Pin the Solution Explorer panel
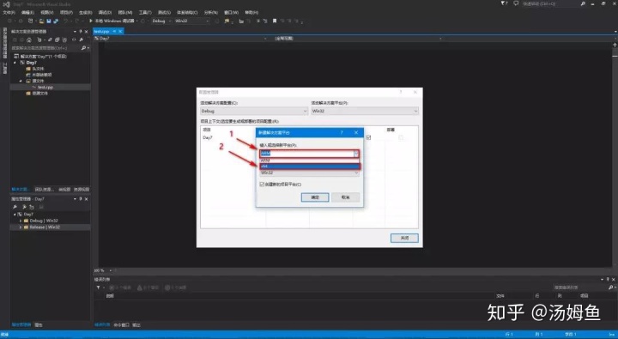 coord(81,32)
